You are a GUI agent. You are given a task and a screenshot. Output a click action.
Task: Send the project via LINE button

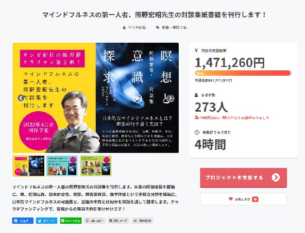(x=71, y=221)
